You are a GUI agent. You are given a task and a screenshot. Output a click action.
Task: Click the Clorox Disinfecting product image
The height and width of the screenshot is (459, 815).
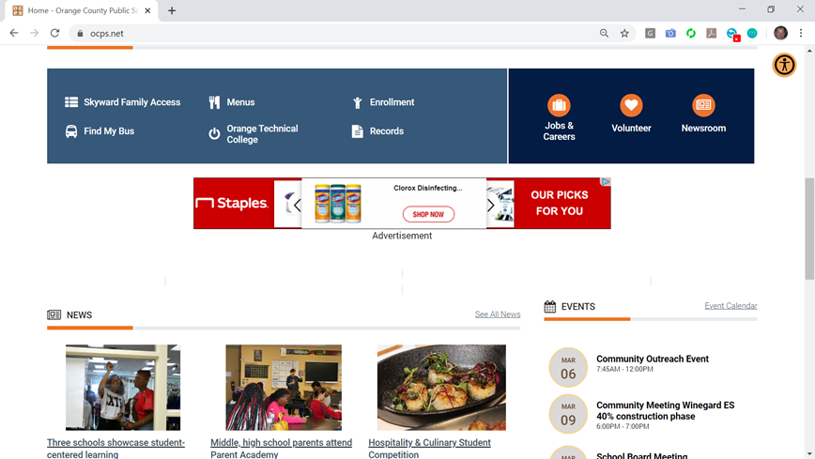[x=338, y=204]
